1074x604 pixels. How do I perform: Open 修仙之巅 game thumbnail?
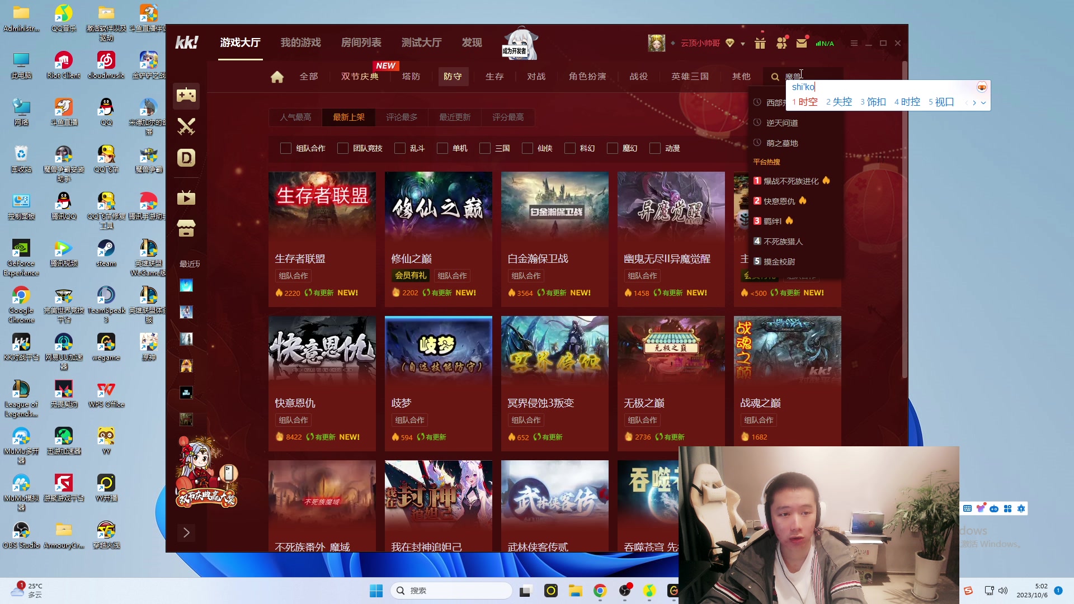(x=439, y=207)
